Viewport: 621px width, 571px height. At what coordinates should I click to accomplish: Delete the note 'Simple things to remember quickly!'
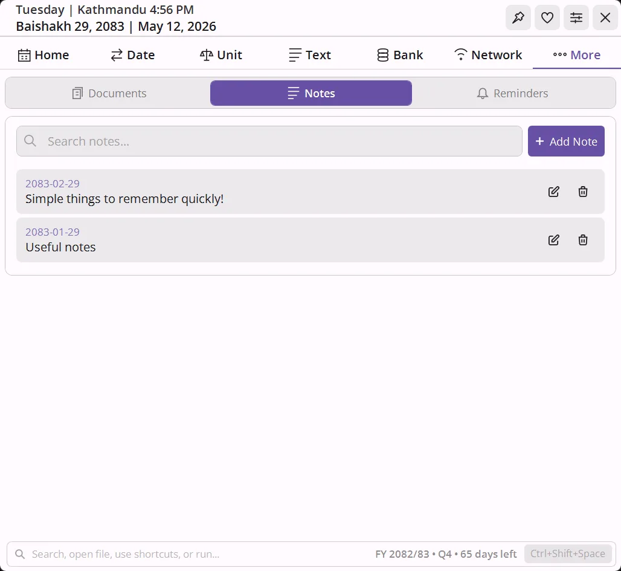coord(583,192)
